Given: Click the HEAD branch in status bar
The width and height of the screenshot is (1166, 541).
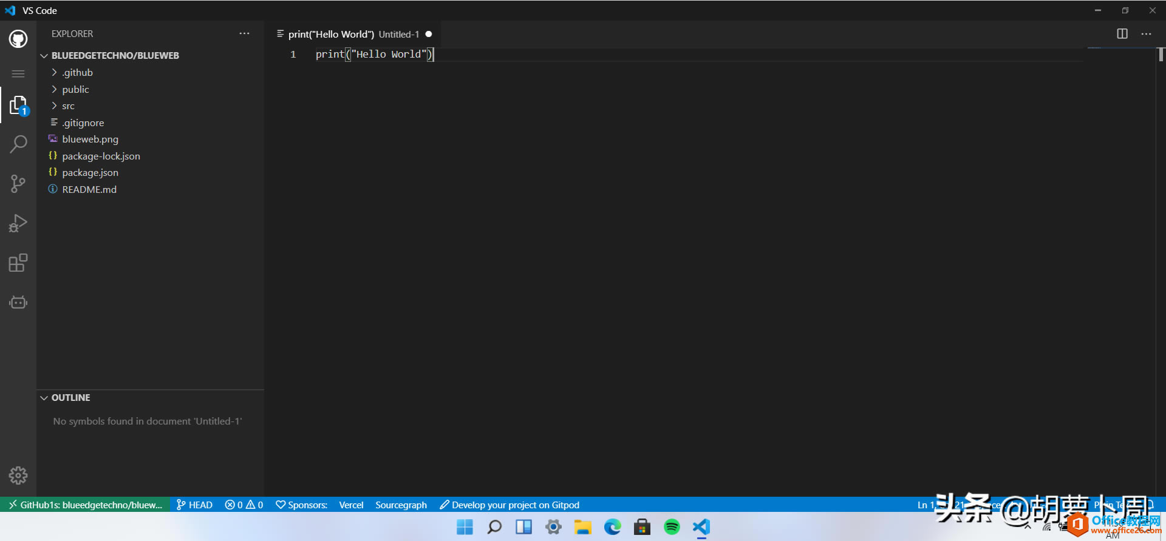Looking at the screenshot, I should pos(194,505).
